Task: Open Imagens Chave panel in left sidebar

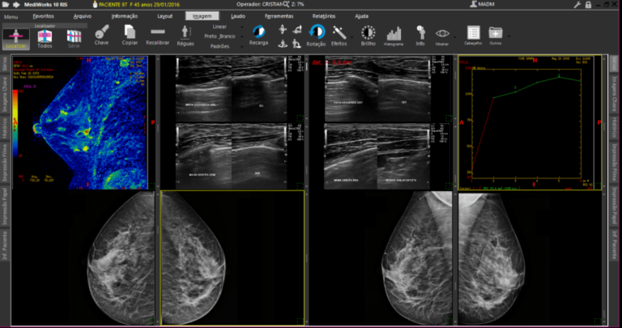Action: (5, 95)
